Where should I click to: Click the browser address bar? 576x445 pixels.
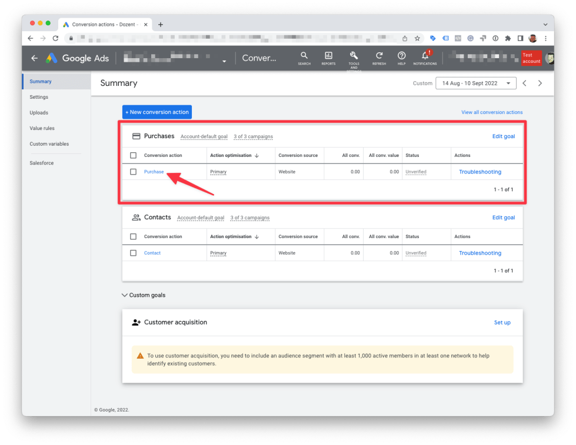coord(235,38)
